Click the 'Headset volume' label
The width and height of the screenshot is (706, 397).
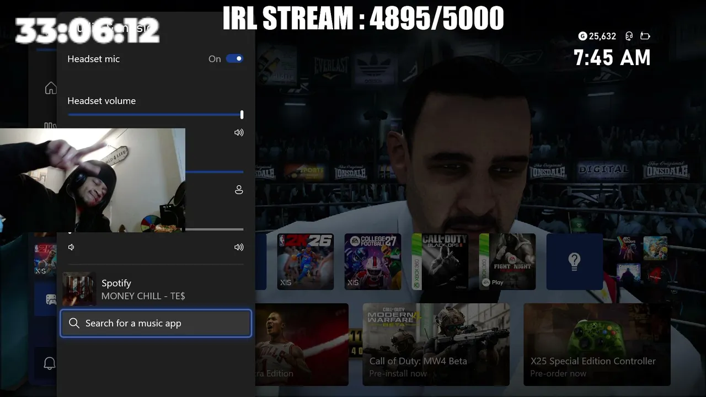pyautogui.click(x=101, y=101)
